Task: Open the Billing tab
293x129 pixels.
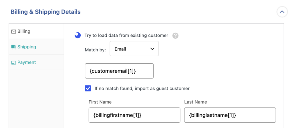Action: (x=36, y=31)
